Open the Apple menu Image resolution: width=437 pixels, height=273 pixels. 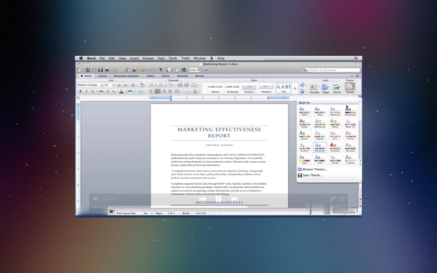click(81, 58)
